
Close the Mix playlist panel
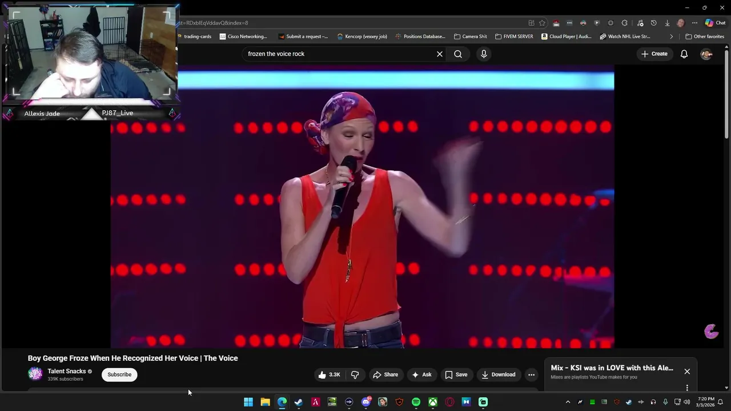(x=687, y=371)
